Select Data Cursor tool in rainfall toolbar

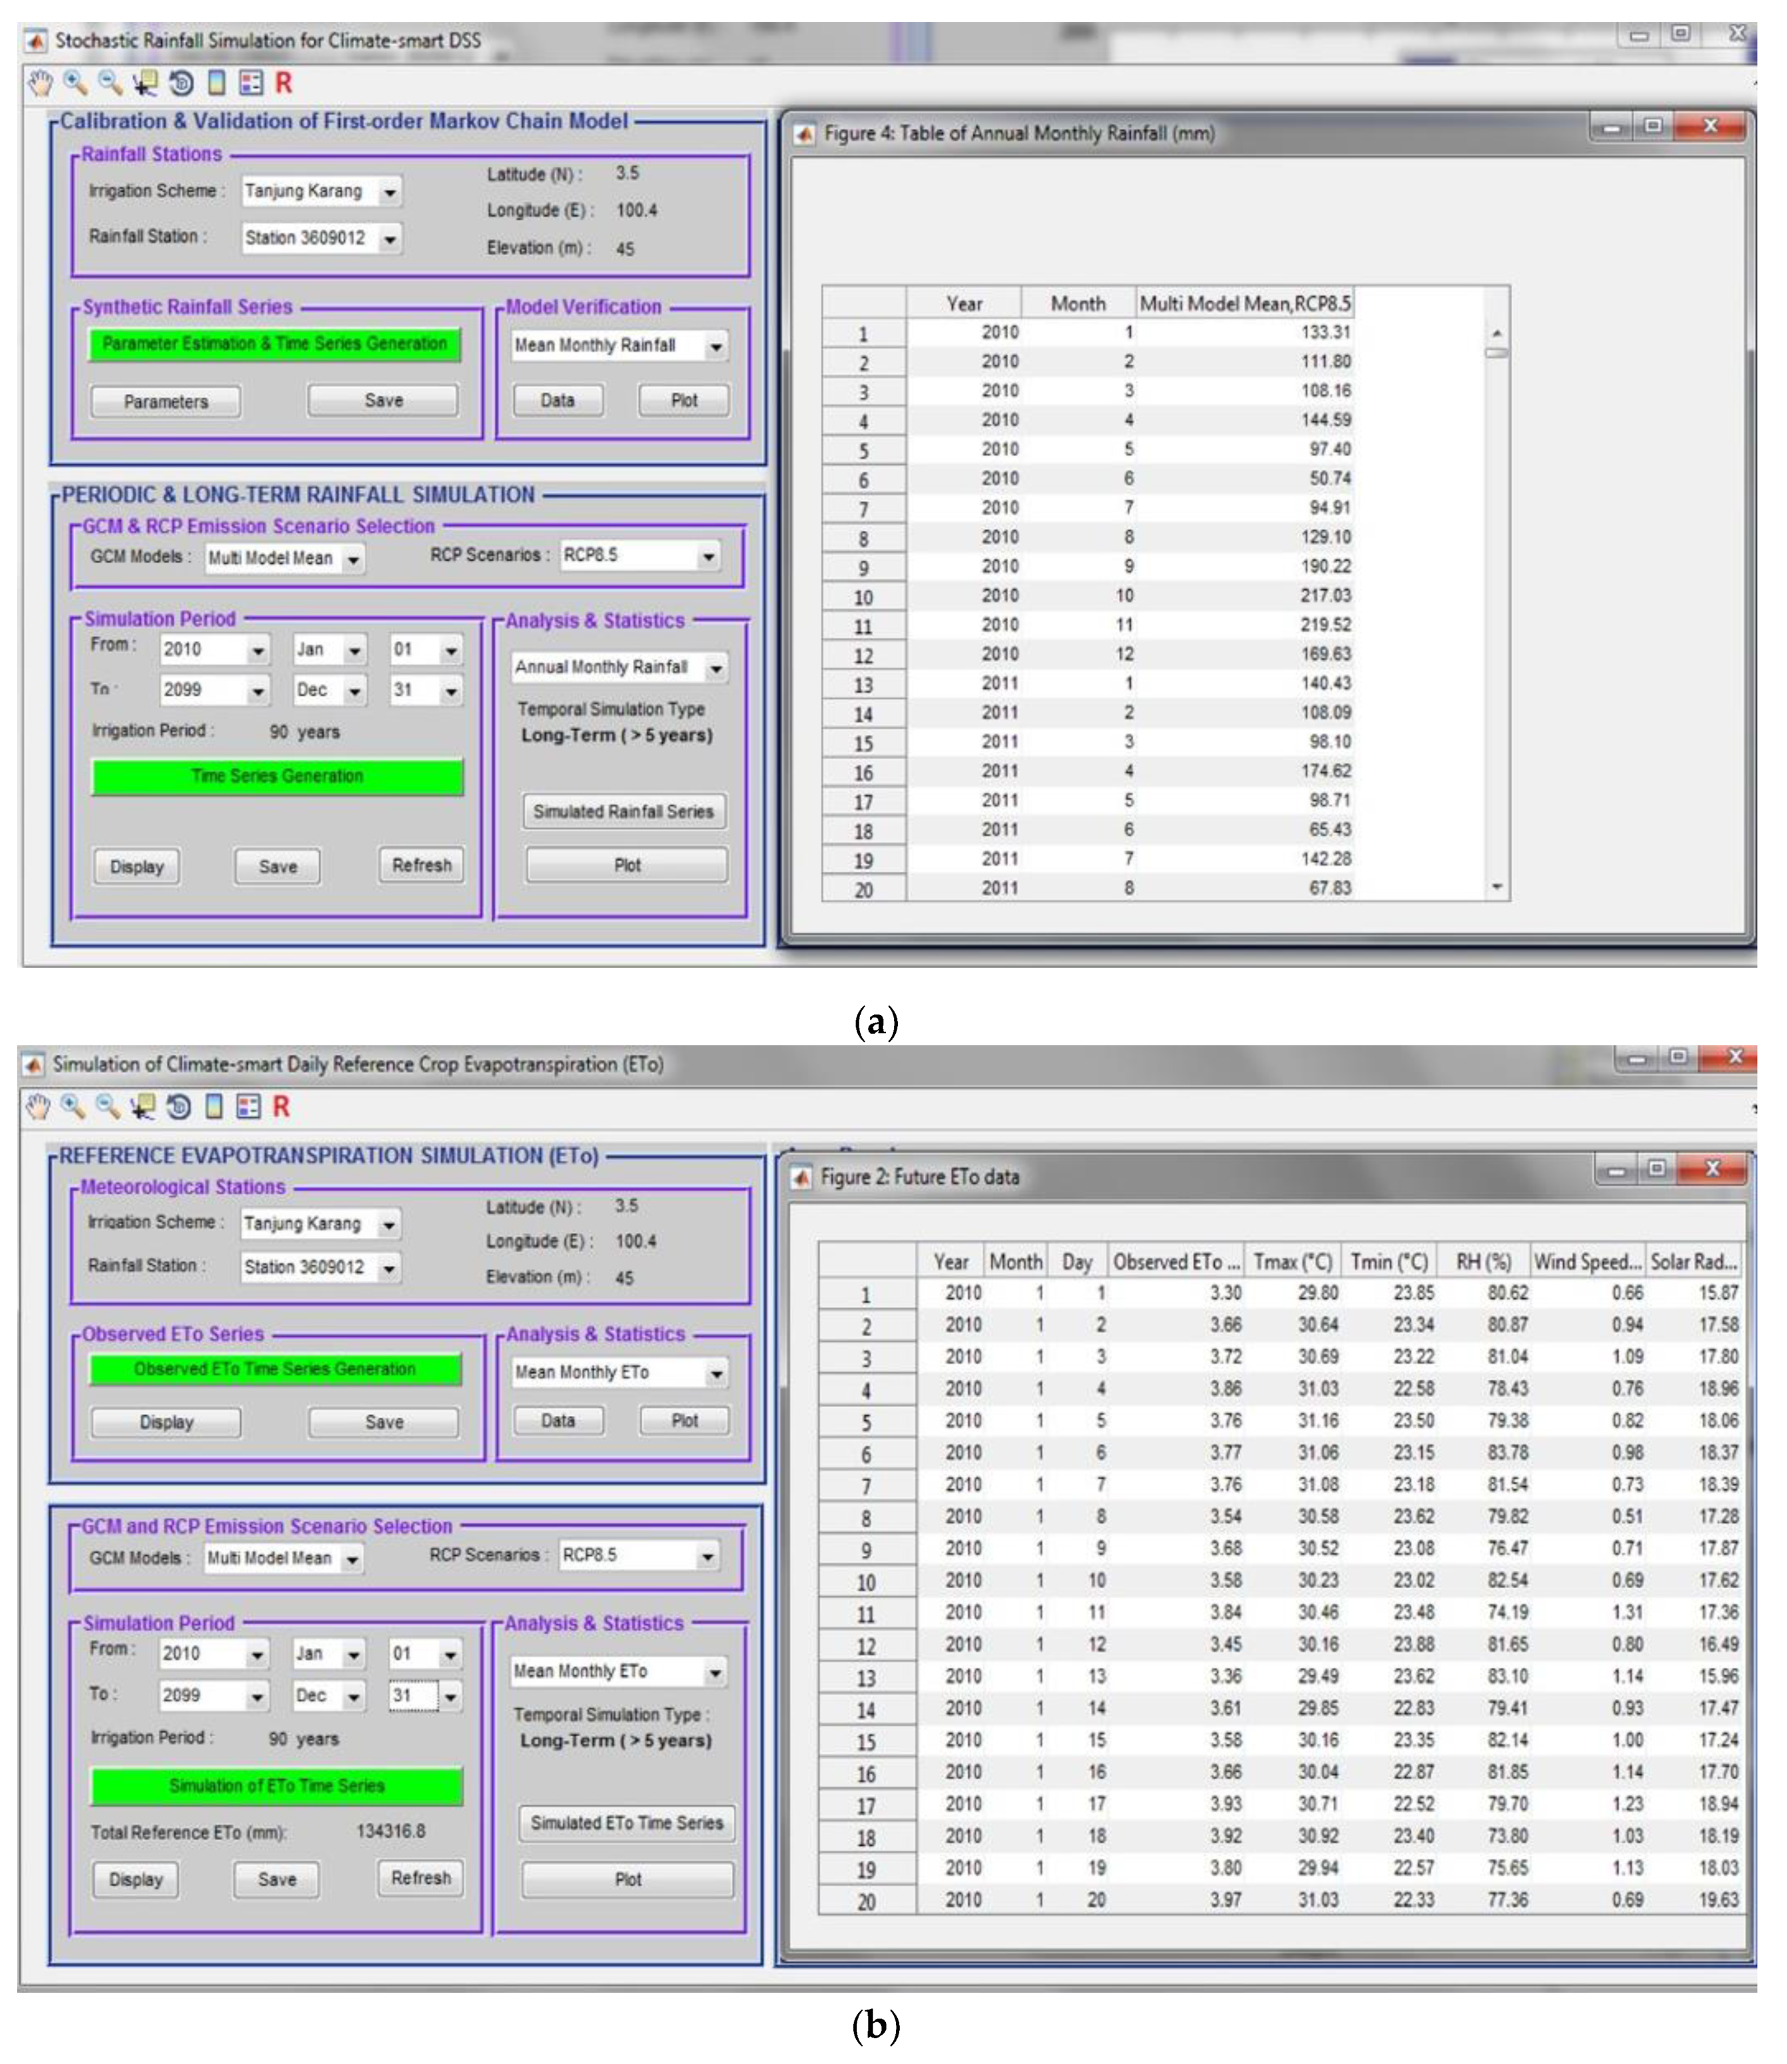tap(145, 83)
